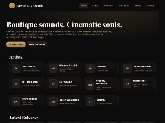This screenshot has height=123, width=165.
Task: Open the Sixteenz artist name
Action: (101, 67)
